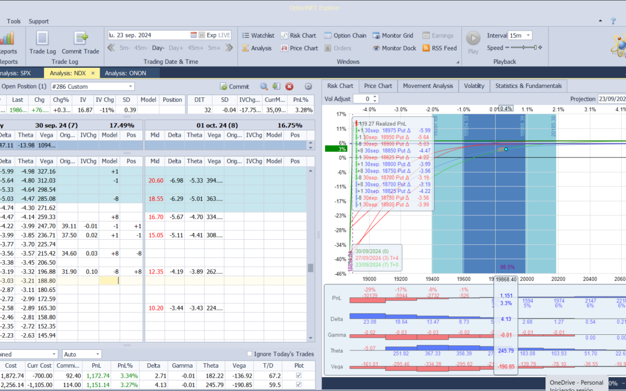This screenshot has width=626, height=391.
Task: Click the 30 sep. 24 (7) expiration header
Action: 56,125
